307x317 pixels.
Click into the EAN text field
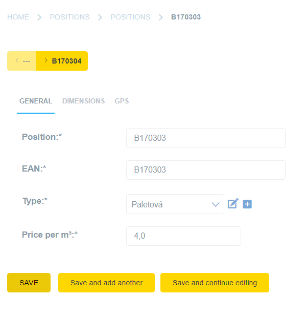tap(205, 170)
